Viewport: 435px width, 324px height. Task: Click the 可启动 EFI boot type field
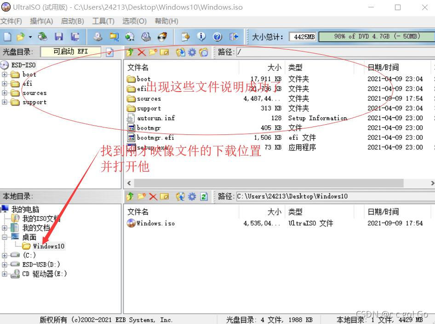click(71, 52)
